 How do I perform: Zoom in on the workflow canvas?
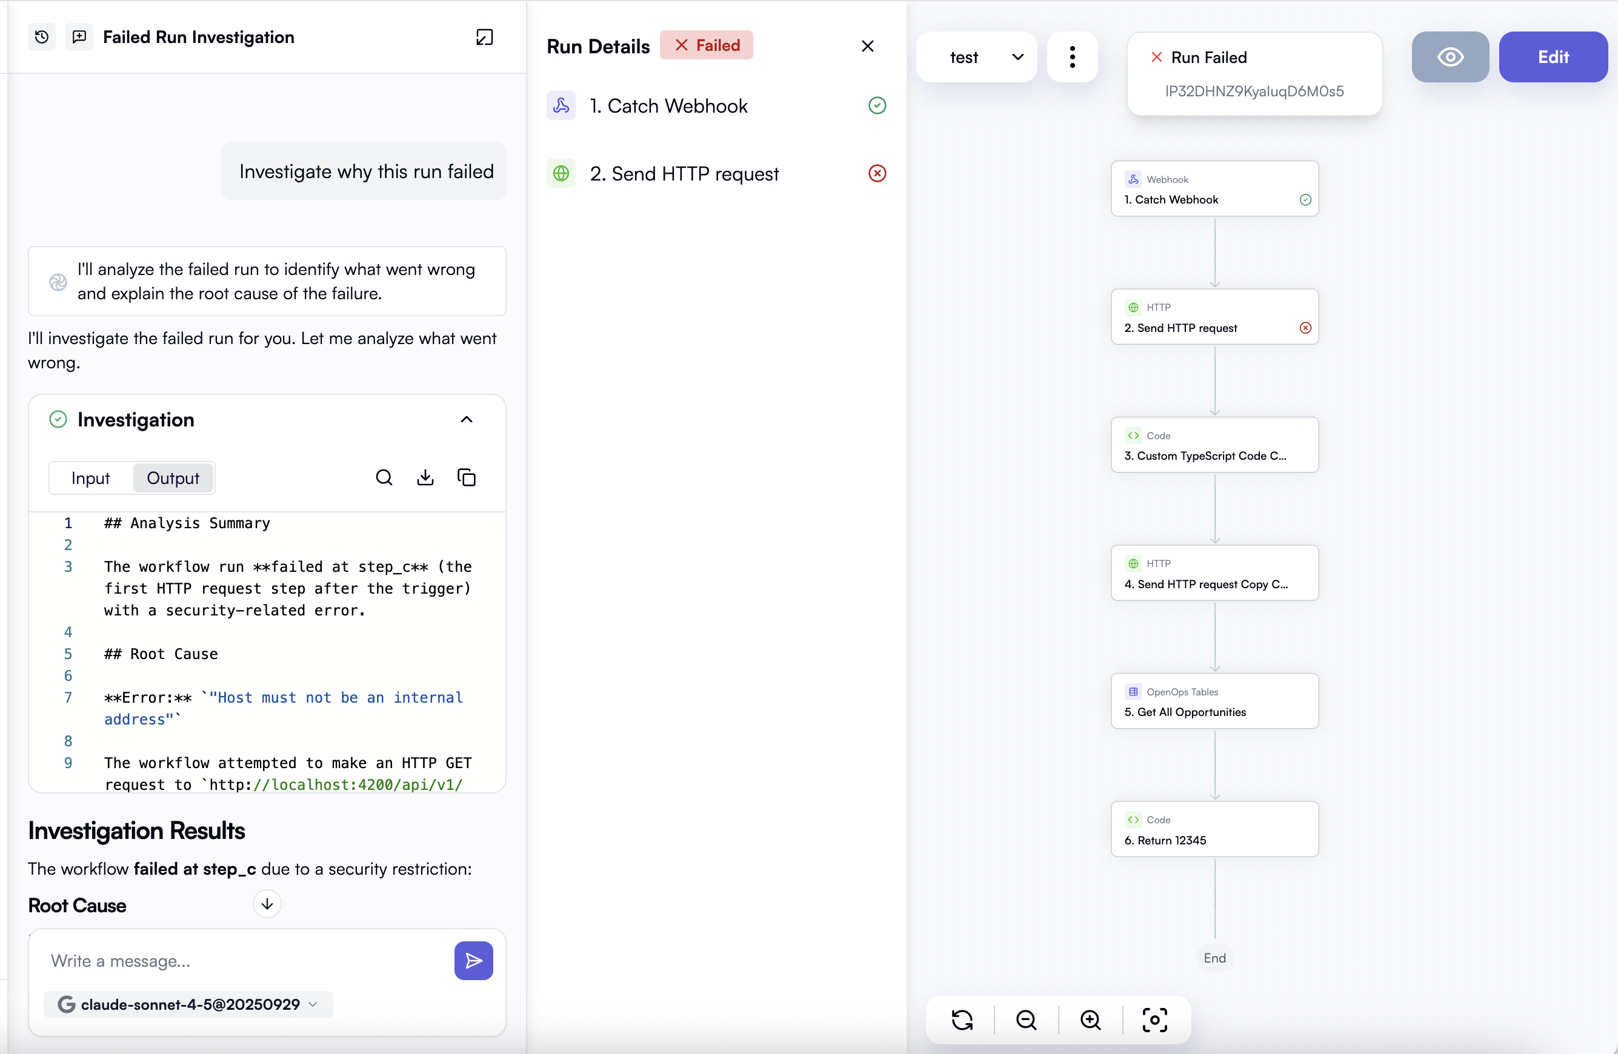tap(1090, 1019)
